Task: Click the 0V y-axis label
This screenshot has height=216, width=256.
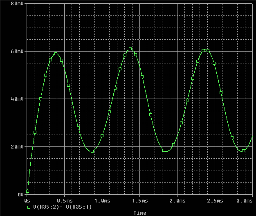Action: pos(20,194)
